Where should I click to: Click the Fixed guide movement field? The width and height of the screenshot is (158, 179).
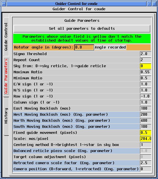(x=145, y=132)
